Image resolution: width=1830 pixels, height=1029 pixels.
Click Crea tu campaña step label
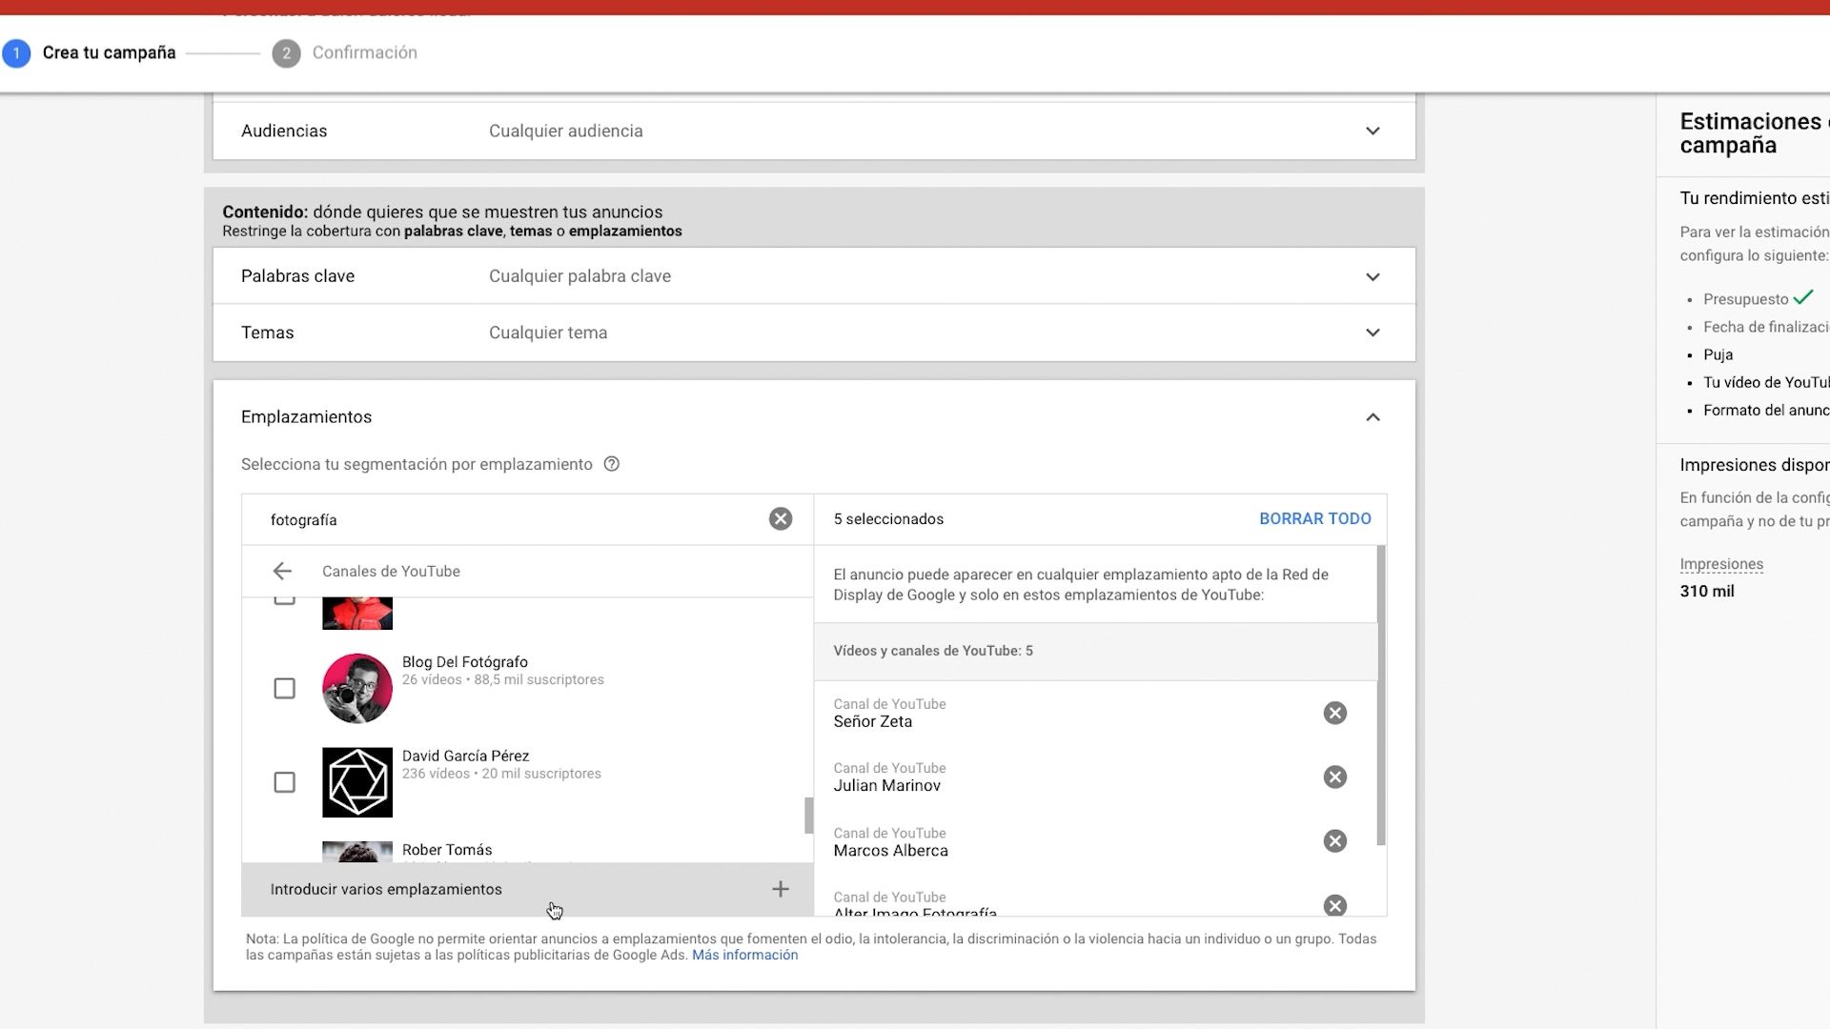[x=110, y=52]
